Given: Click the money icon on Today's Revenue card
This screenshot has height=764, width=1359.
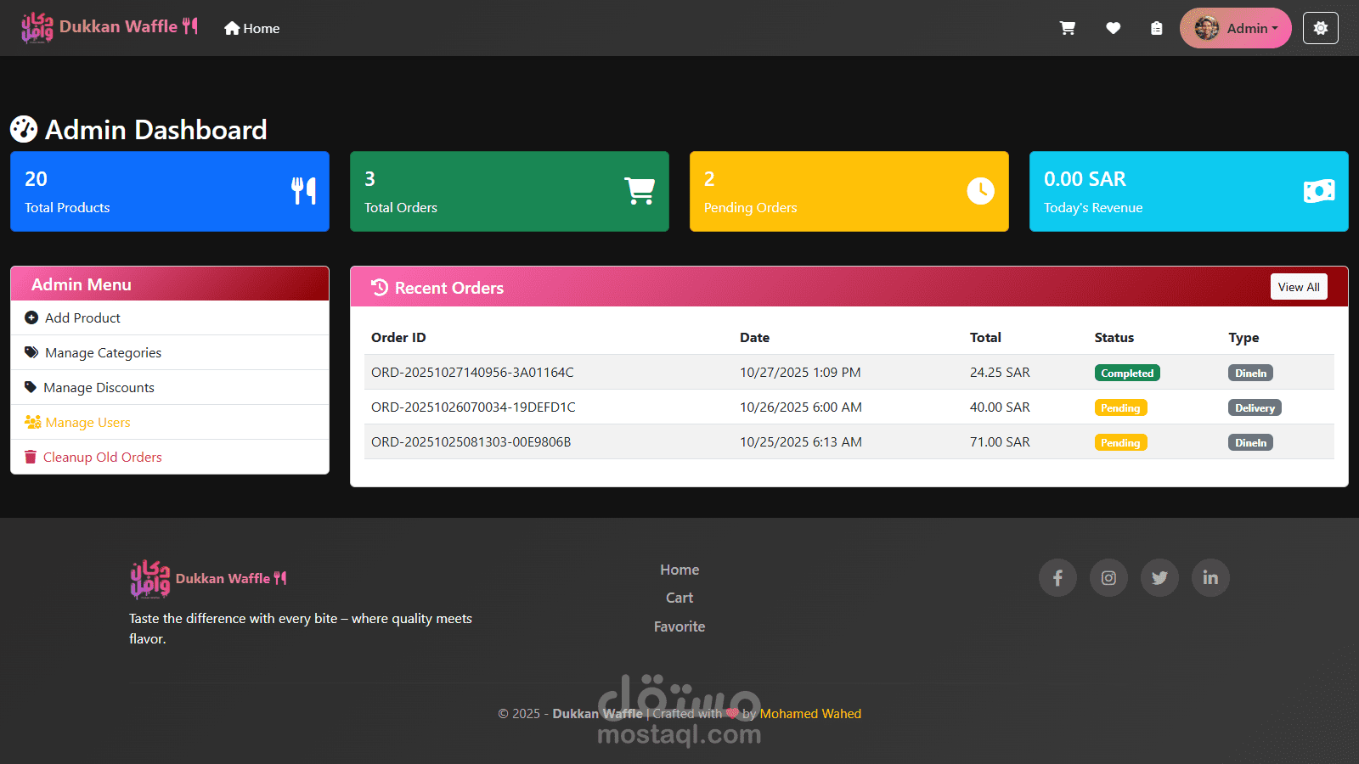Looking at the screenshot, I should tap(1319, 191).
